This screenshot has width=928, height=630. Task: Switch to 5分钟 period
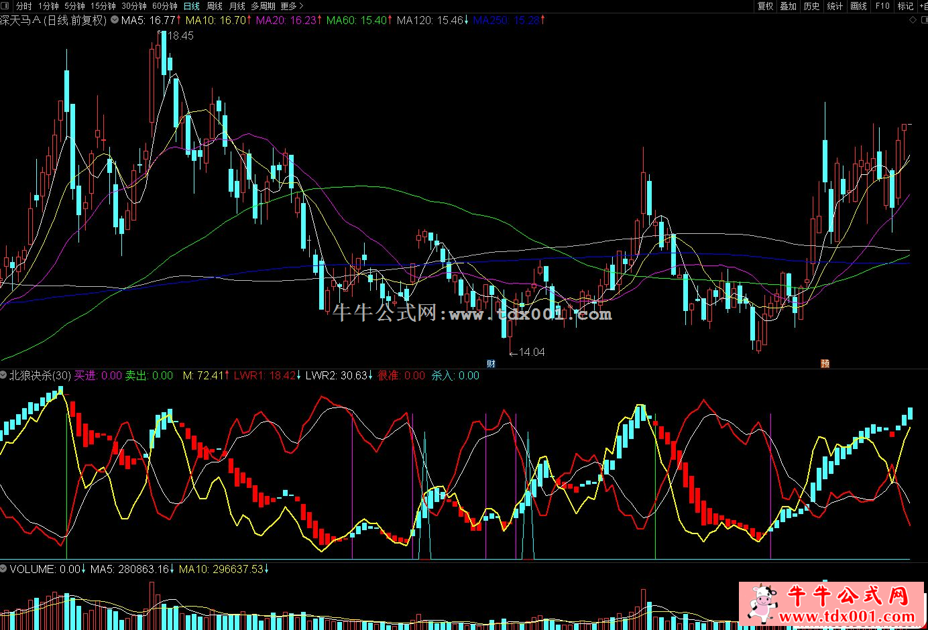coord(74,6)
